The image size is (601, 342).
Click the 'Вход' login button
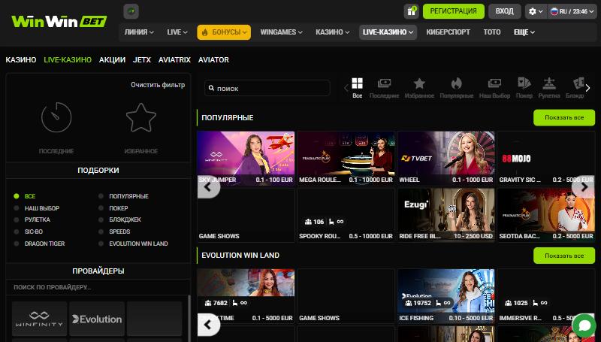[x=504, y=11]
